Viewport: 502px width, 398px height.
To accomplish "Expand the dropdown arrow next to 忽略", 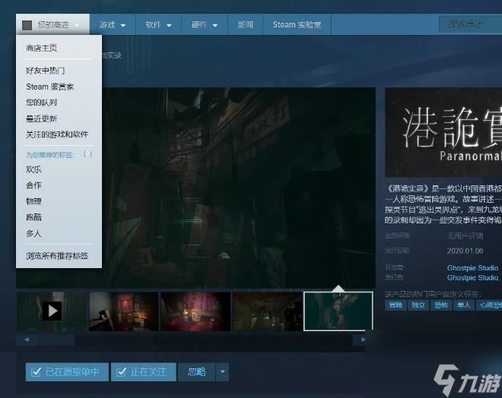I will 221,371.
